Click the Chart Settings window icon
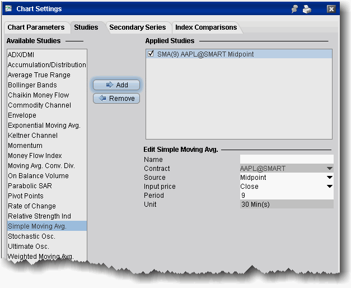Screen dimensions: 351x288 tap(8, 9)
